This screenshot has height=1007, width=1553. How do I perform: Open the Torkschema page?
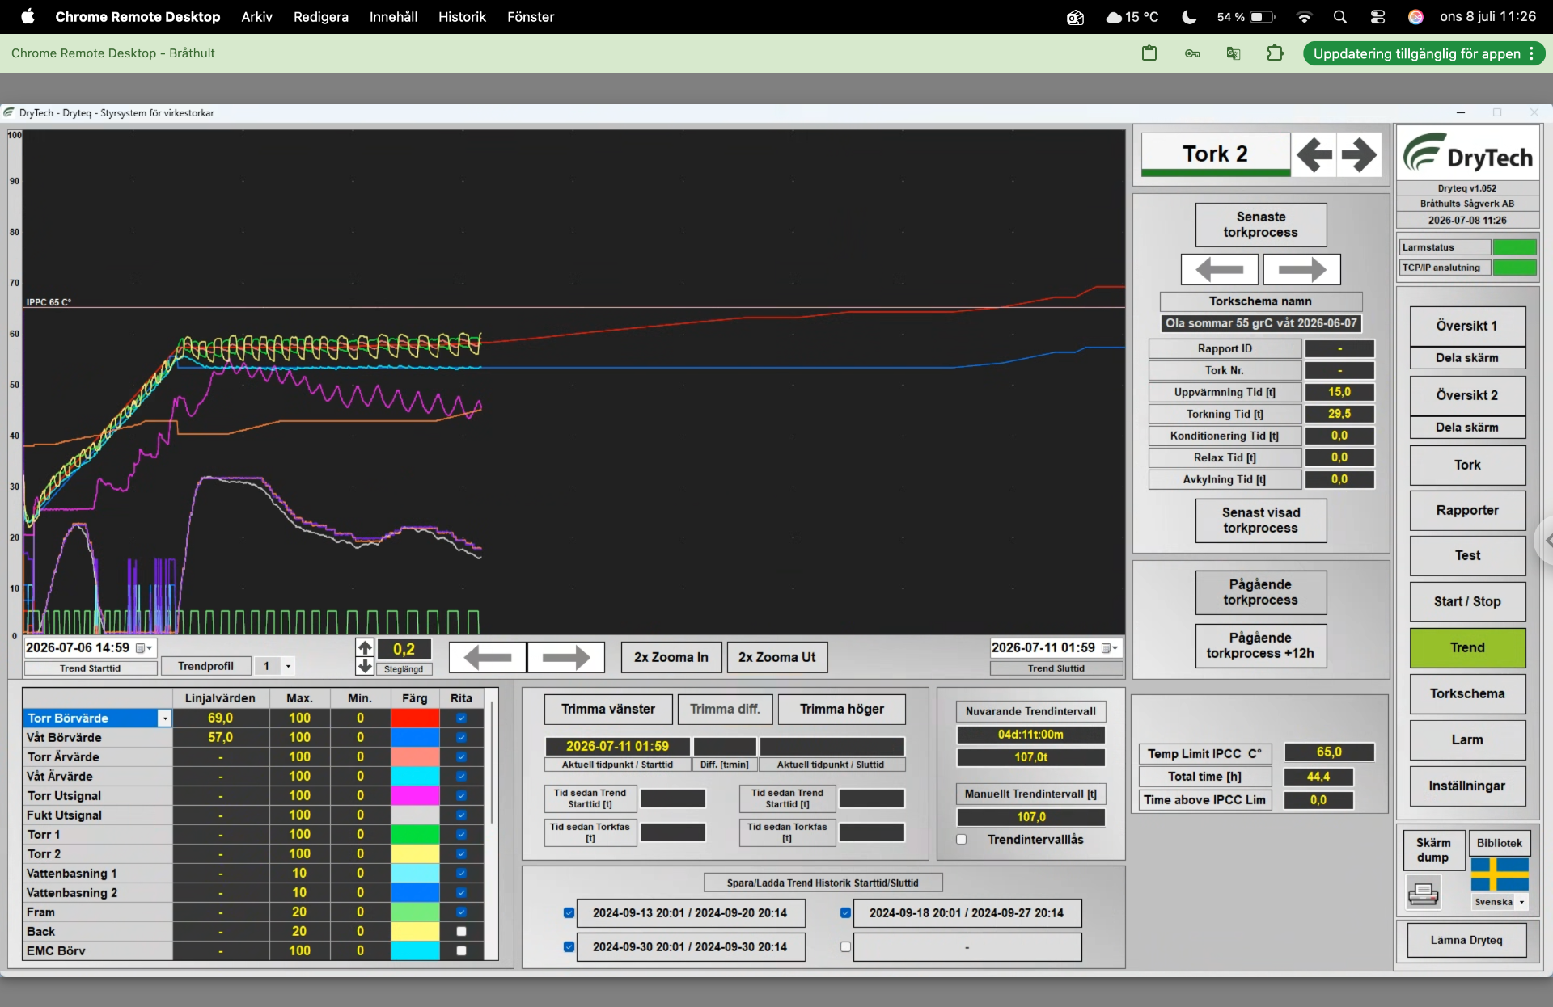tap(1467, 693)
